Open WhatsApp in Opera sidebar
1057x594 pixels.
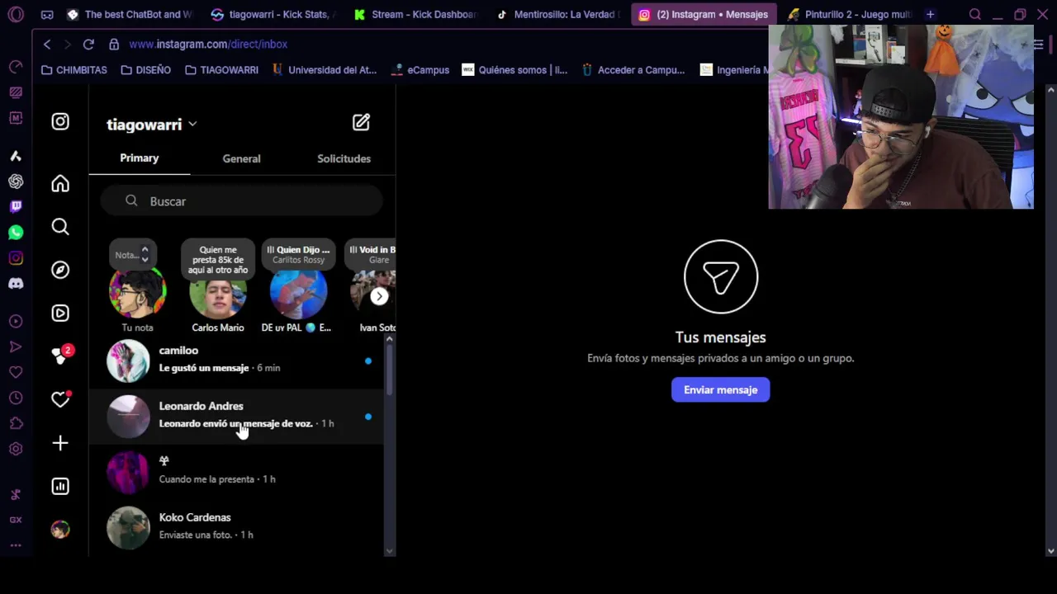16,233
